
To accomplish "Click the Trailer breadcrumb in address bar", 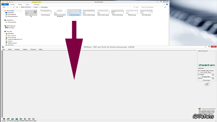I will pyautogui.click(x=36, y=7).
